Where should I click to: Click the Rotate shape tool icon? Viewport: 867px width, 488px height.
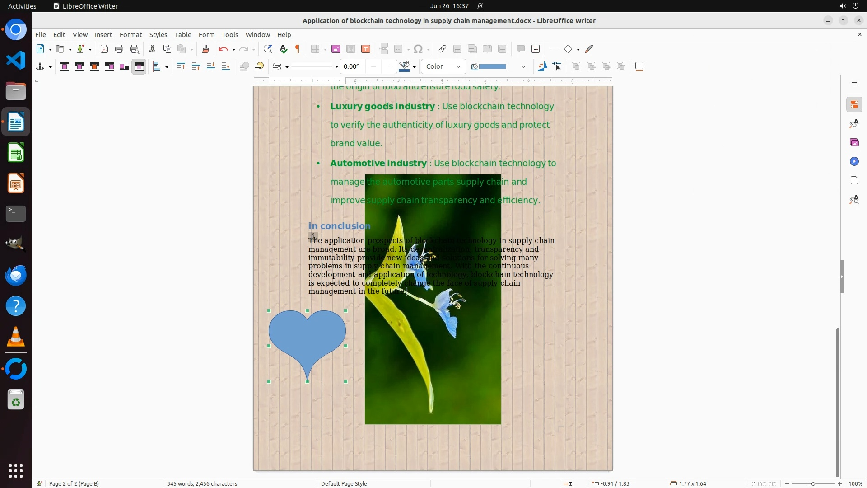pyautogui.click(x=542, y=66)
